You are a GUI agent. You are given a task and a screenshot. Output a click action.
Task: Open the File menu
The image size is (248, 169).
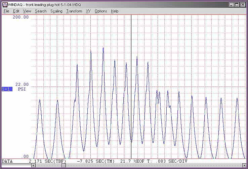[6, 11]
